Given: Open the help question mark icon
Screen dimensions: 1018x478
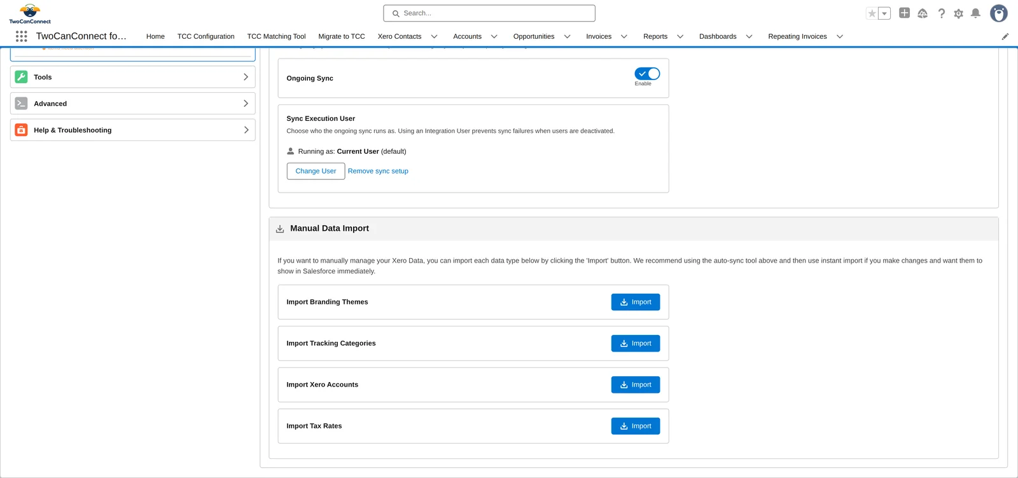Looking at the screenshot, I should coord(942,13).
